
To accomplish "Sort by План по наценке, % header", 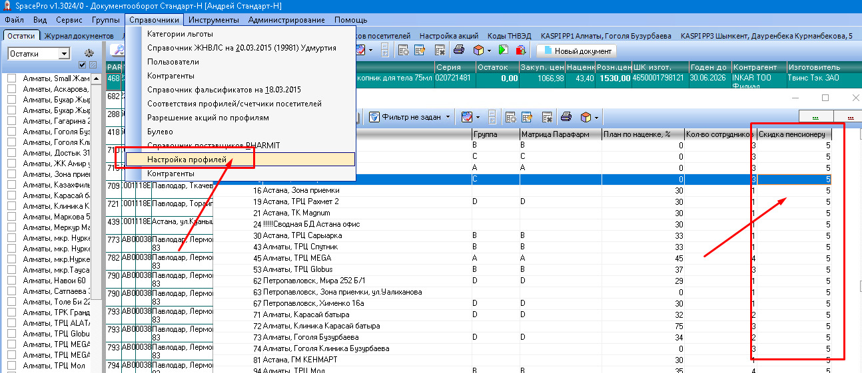I will point(643,134).
